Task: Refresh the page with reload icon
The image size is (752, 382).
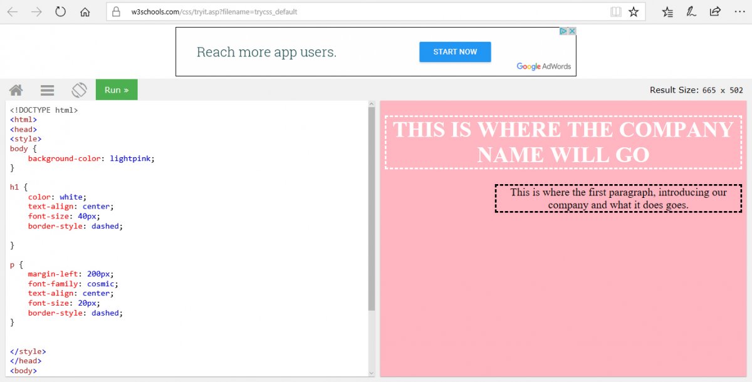Action: click(x=61, y=12)
